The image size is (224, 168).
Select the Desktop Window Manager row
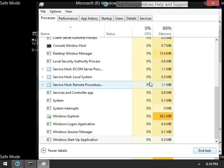click(x=106, y=53)
